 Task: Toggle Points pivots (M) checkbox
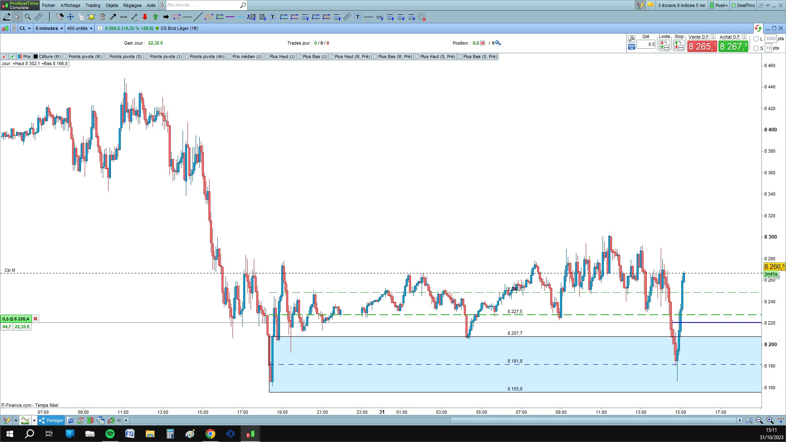(66, 56)
